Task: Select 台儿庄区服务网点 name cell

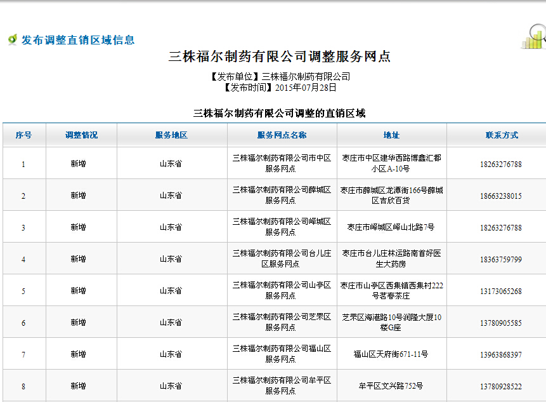Action: point(282,258)
